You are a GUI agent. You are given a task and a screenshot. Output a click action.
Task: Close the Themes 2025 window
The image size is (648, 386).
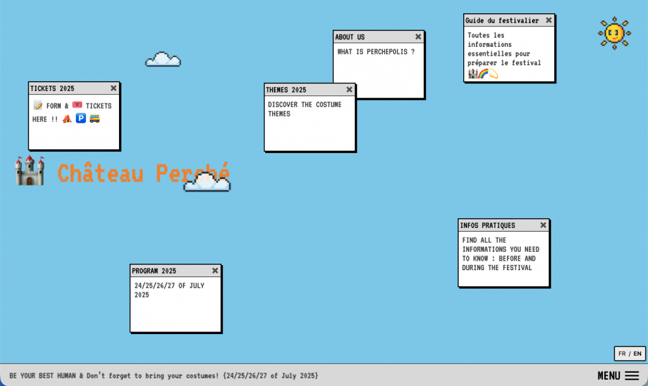point(349,90)
